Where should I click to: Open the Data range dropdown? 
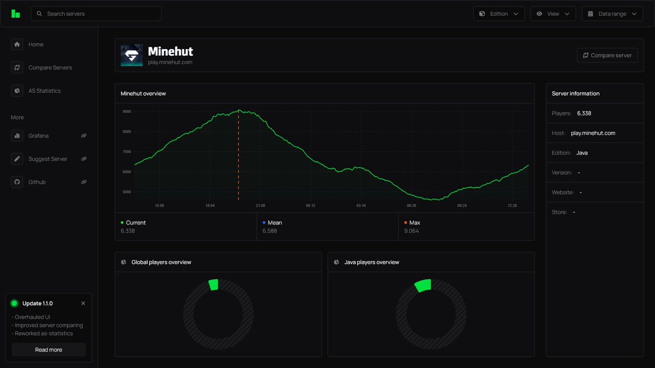click(612, 14)
